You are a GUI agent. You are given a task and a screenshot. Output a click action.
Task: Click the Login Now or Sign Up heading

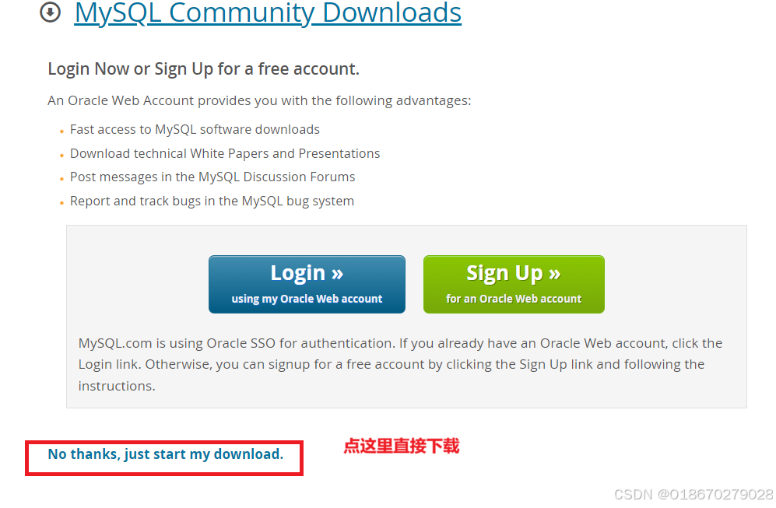(x=203, y=68)
